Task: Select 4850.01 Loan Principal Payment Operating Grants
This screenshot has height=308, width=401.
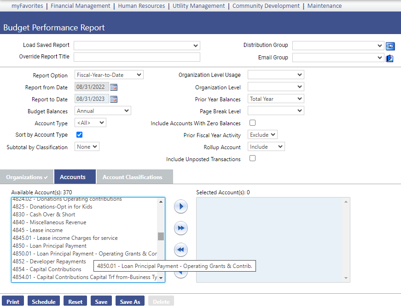Action: click(85, 254)
